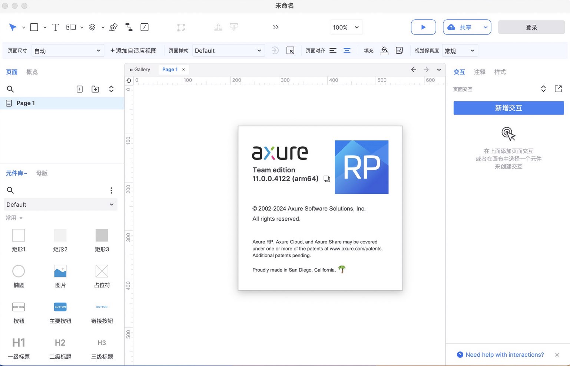Click the library search magnifier icon
The height and width of the screenshot is (366, 570).
point(10,190)
